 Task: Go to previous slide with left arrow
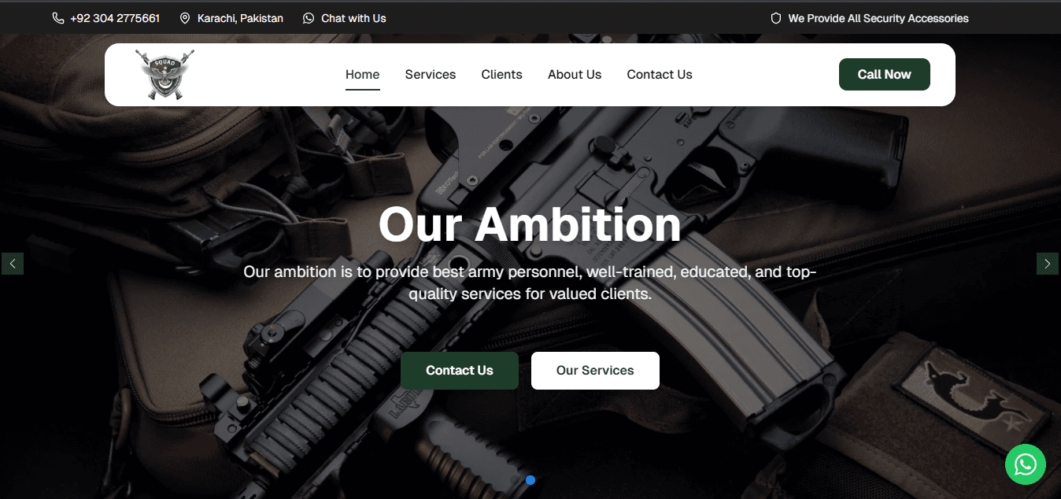[x=13, y=264]
